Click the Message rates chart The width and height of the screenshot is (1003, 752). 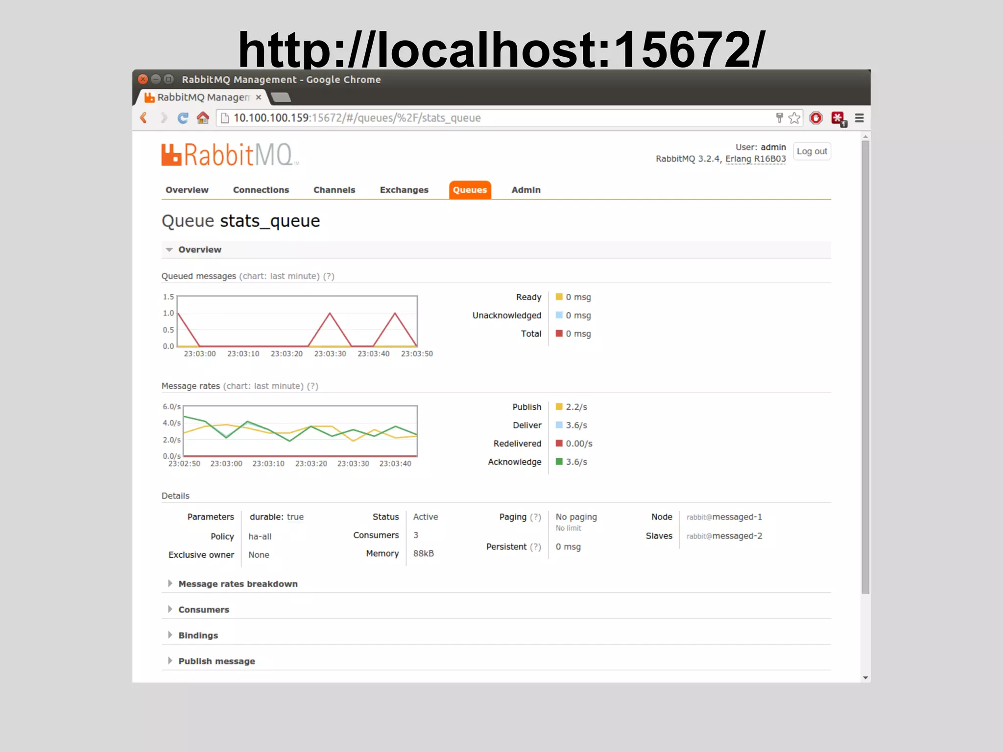coord(300,431)
